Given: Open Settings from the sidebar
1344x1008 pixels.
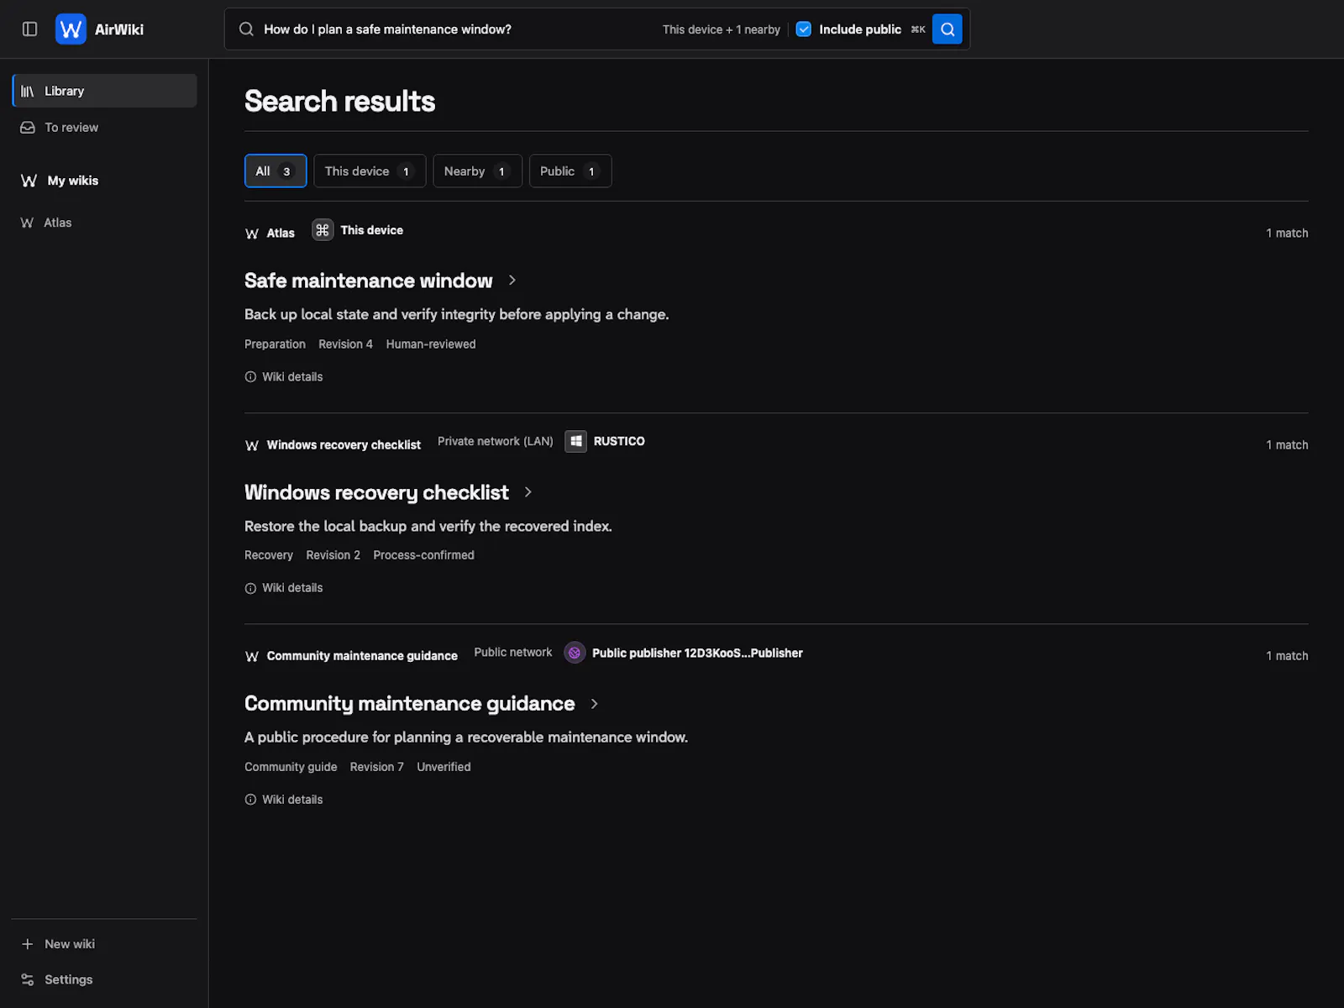Looking at the screenshot, I should pyautogui.click(x=104, y=979).
